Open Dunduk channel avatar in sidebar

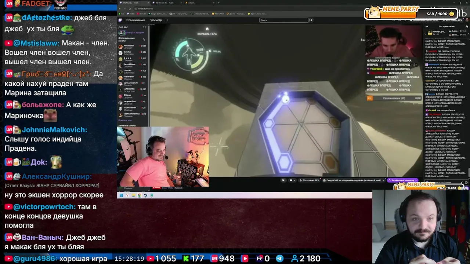pyautogui.click(x=120, y=53)
